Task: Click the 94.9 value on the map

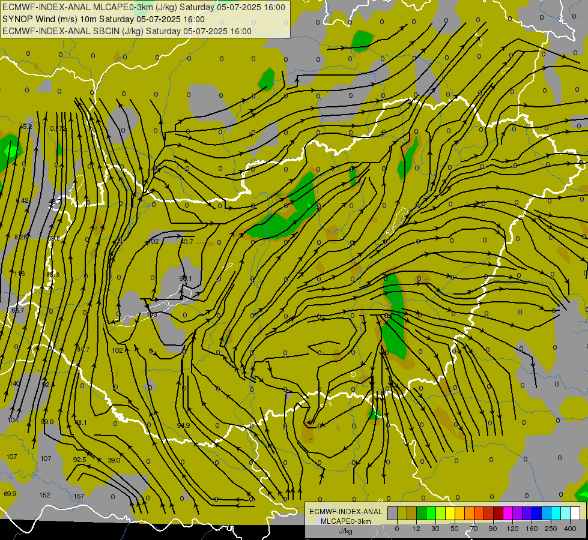Action: click(183, 425)
